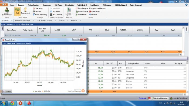189x106 pixels.
Task: Open the Date Range filter dropdown
Action: point(82,8)
